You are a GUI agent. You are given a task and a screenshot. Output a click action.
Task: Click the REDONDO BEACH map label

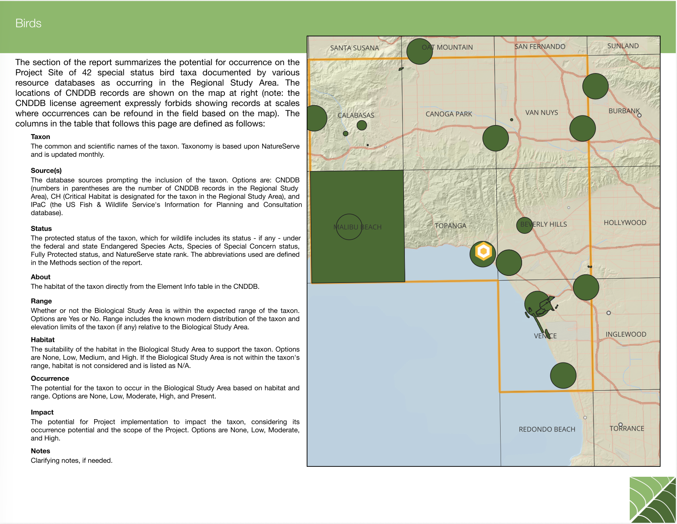[547, 430]
